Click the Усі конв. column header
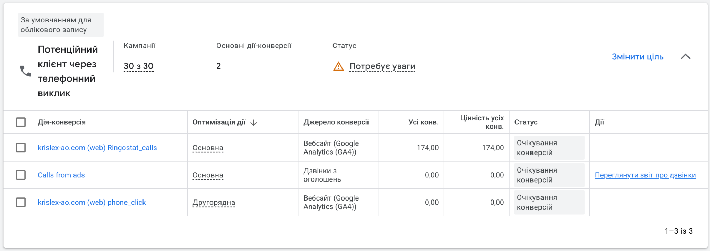The image size is (710, 251). coord(424,122)
